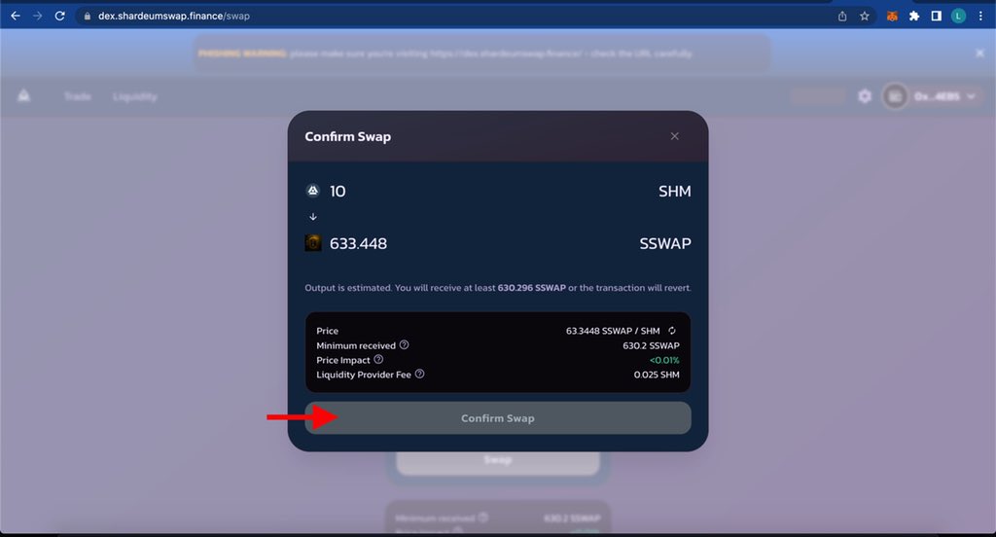Click the SHM token label
The height and width of the screenshot is (537, 996).
[675, 192]
